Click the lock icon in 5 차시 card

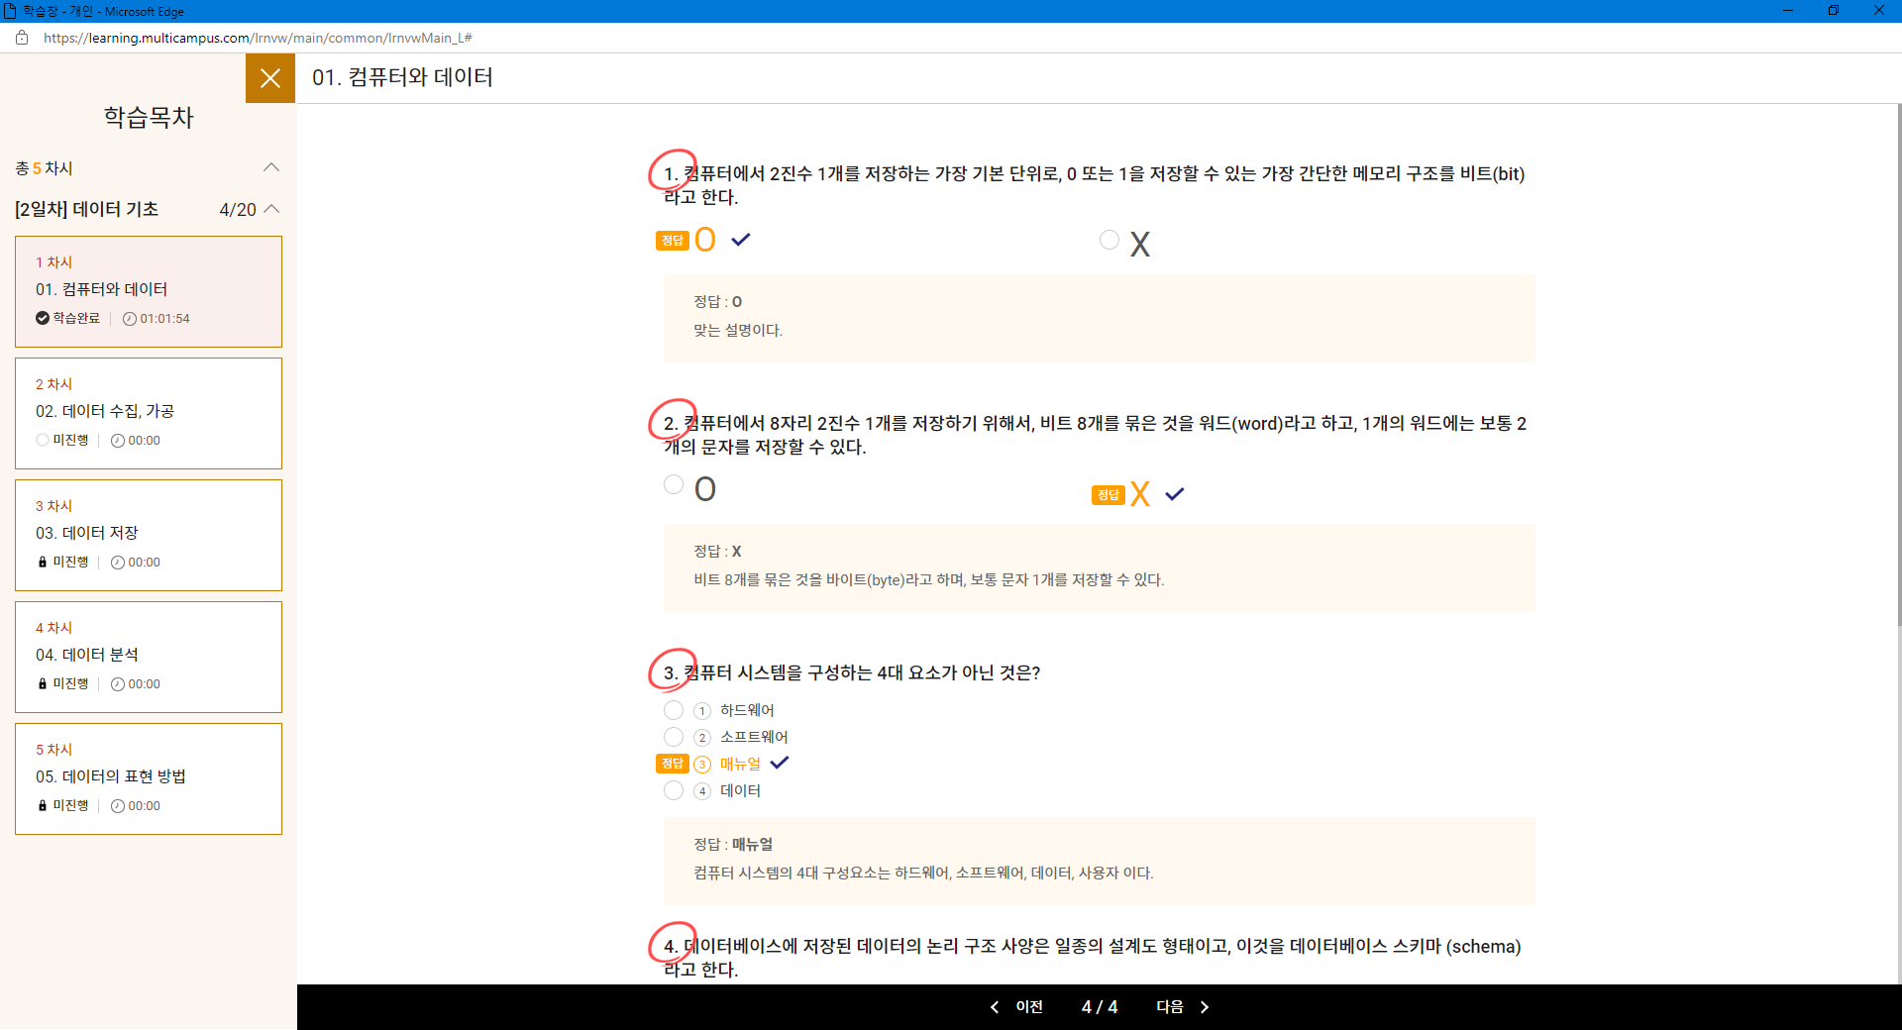point(43,805)
